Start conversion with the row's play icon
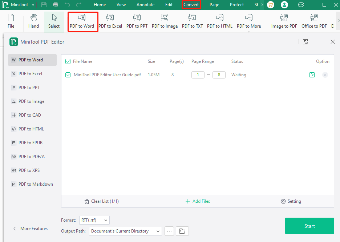Screen dimensions: 340x242 pyautogui.click(x=312, y=75)
